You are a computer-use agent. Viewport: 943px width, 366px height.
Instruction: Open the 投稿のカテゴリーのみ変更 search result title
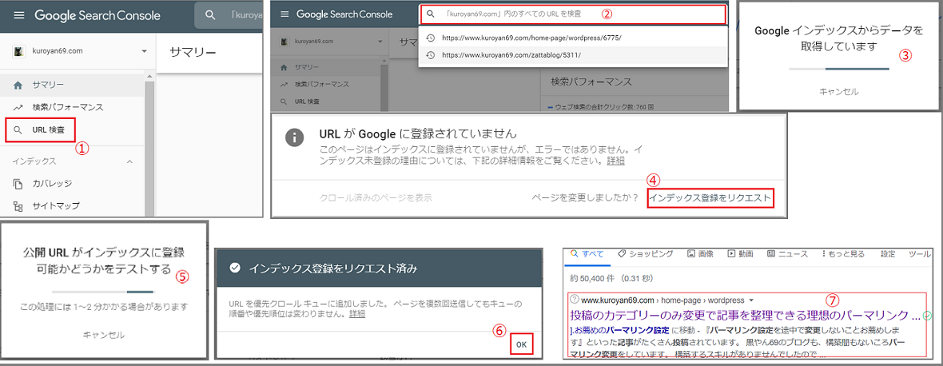point(745,315)
